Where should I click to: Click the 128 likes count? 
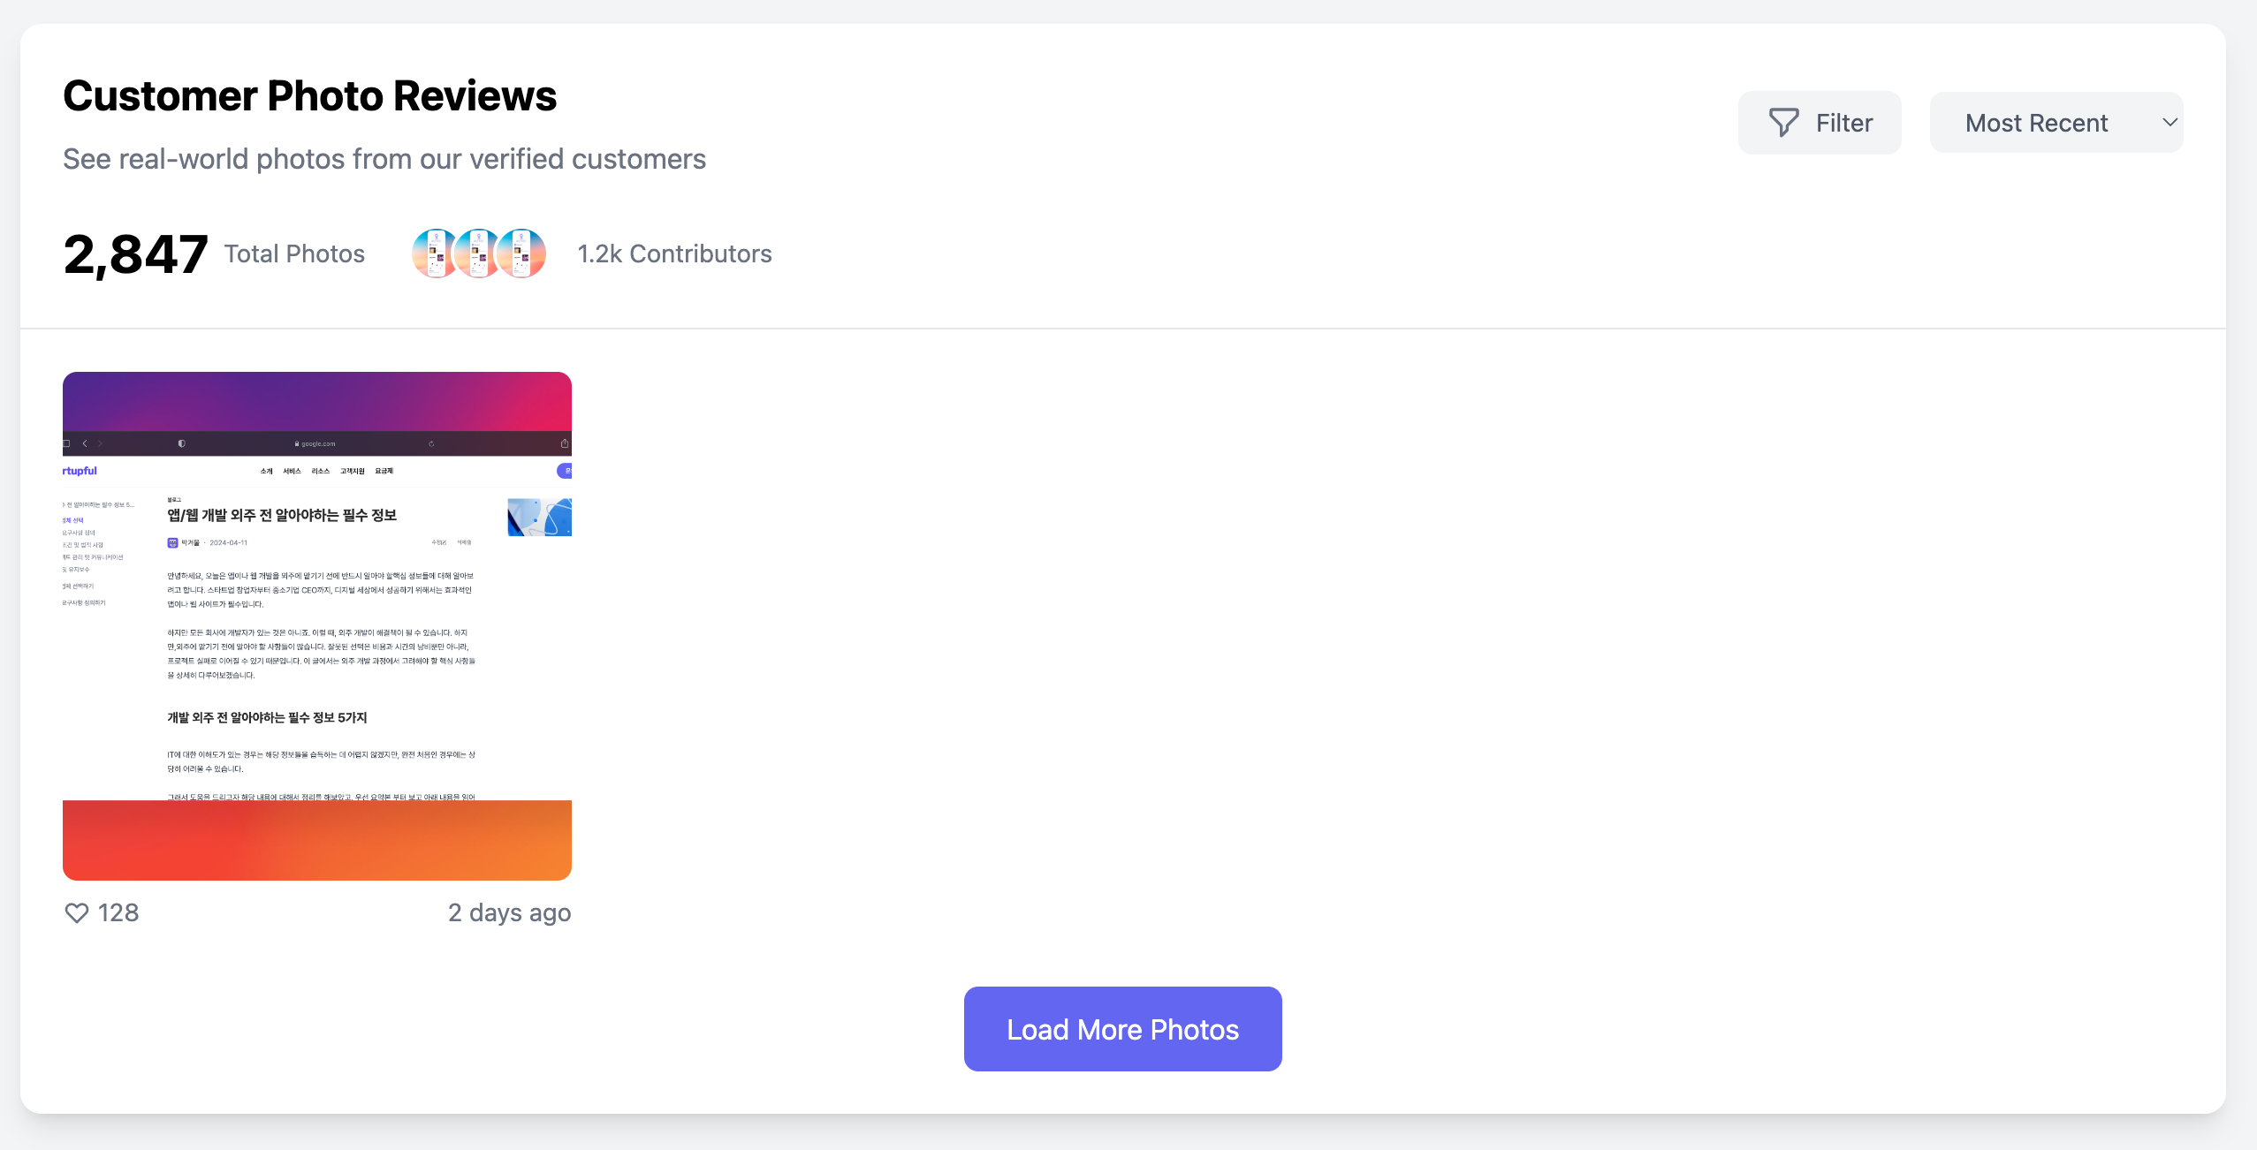coord(118,912)
